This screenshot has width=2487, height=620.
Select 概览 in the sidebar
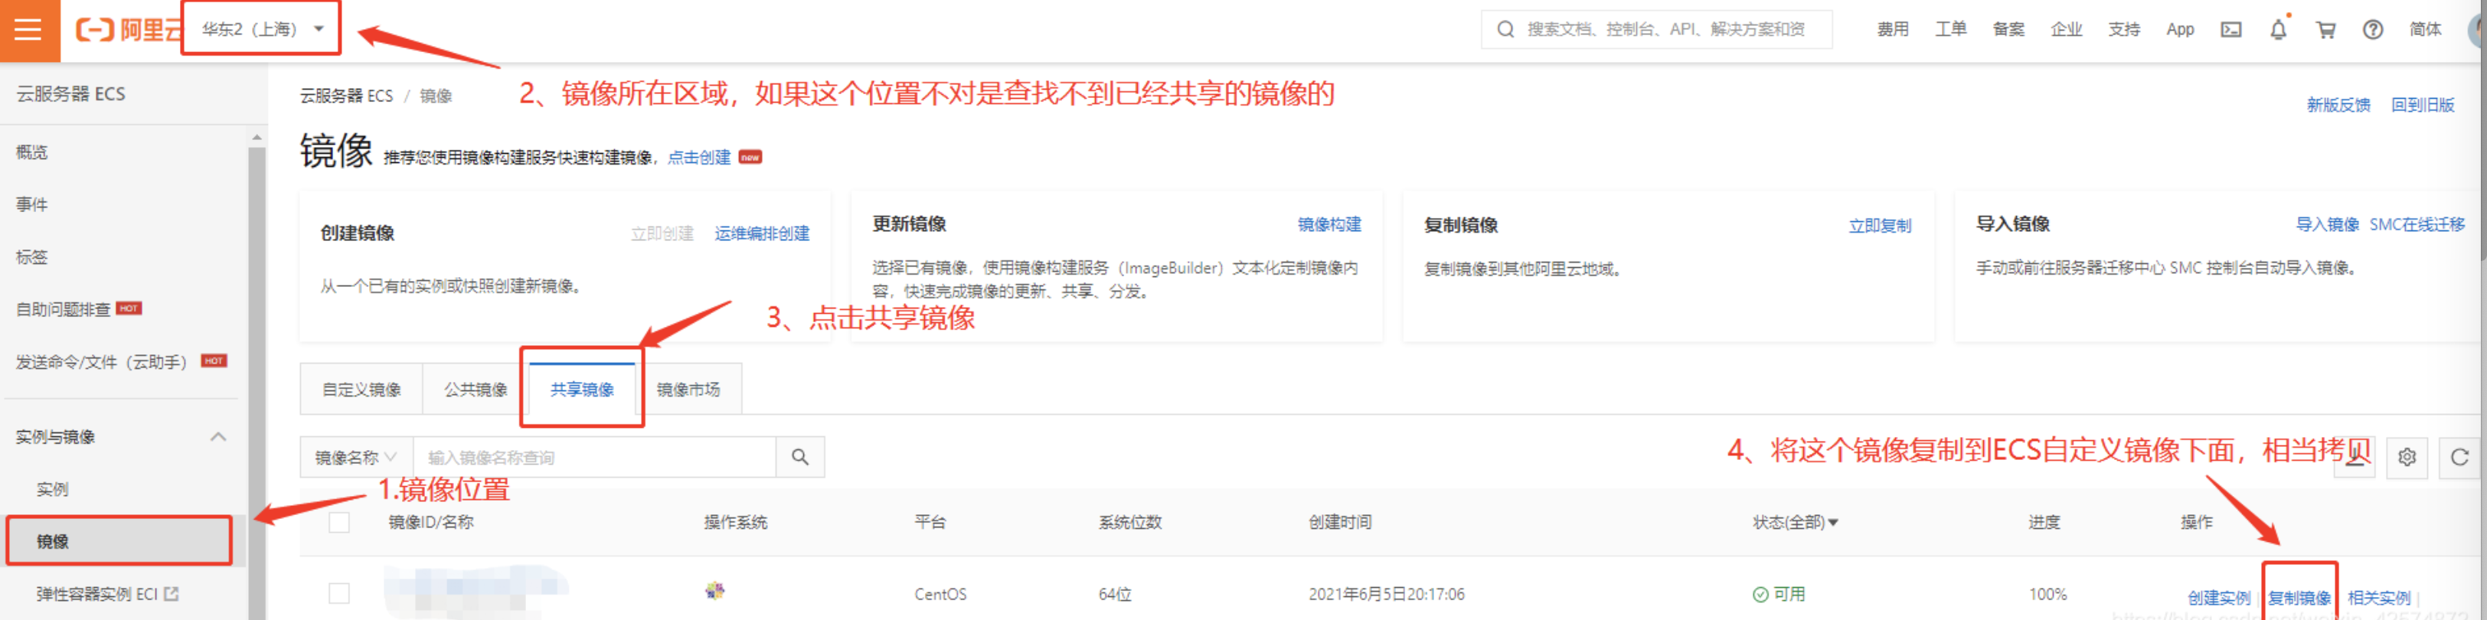tap(32, 152)
